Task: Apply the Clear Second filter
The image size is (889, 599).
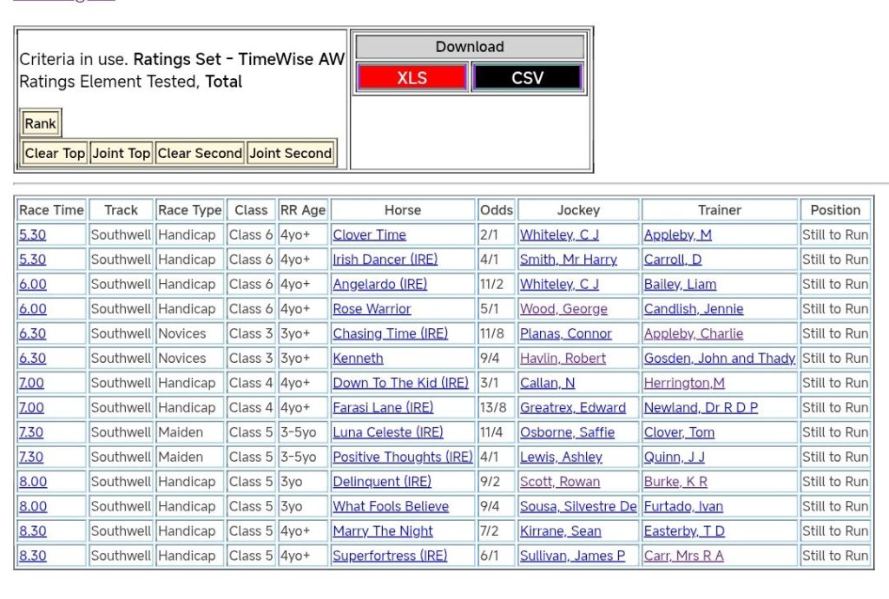Action: point(200,154)
